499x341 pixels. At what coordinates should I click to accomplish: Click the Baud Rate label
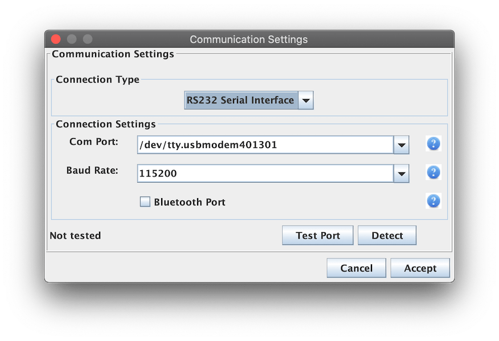[92, 170]
